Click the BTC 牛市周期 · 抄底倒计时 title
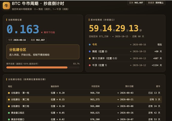 (38, 4)
